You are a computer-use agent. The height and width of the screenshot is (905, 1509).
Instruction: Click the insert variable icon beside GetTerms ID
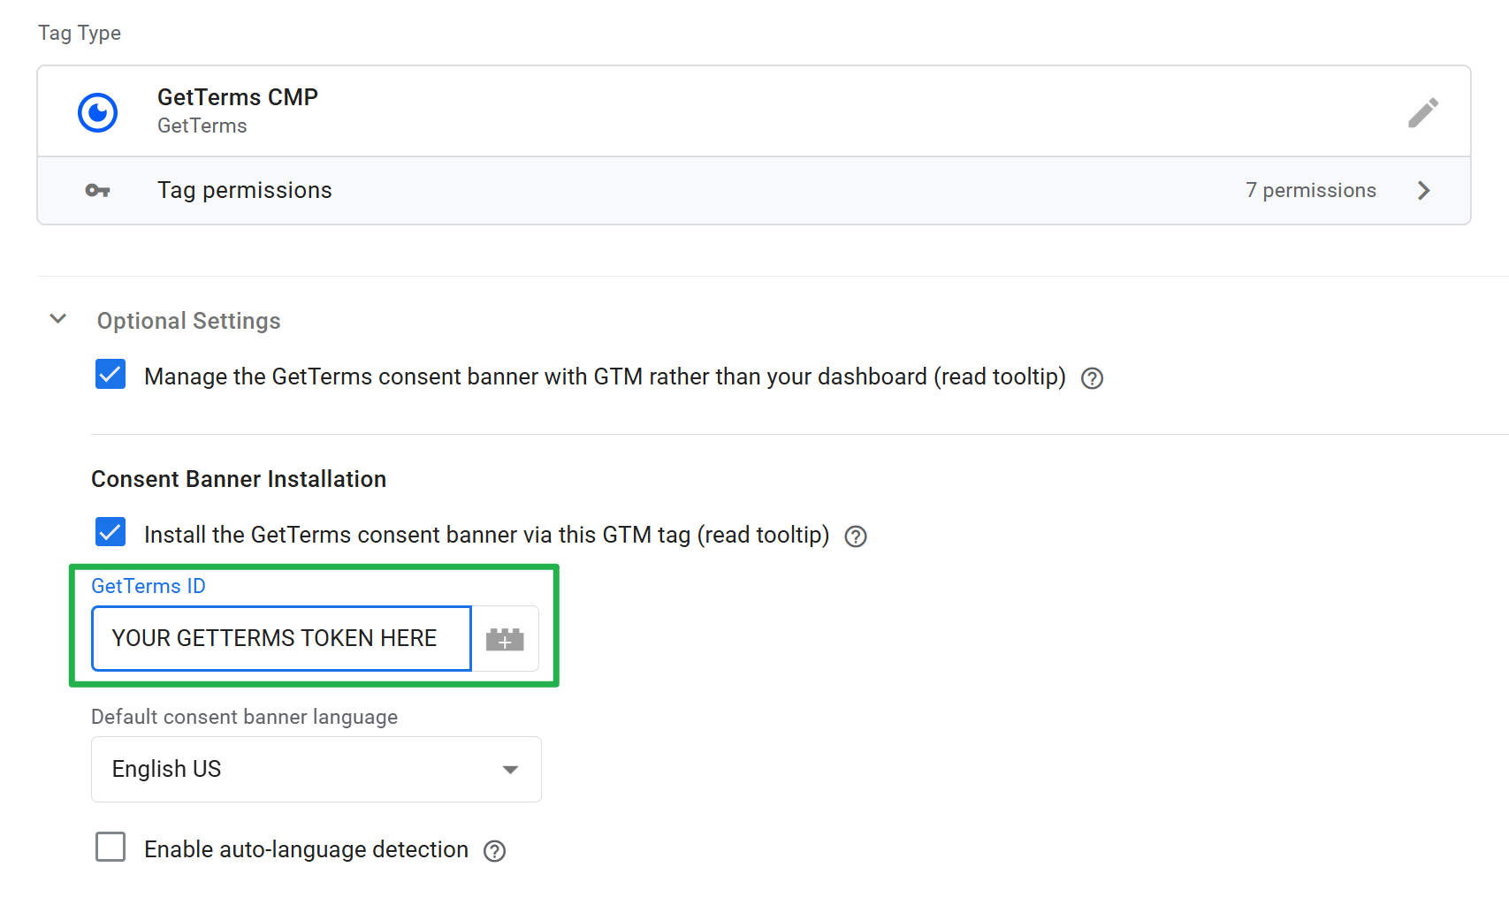click(505, 639)
